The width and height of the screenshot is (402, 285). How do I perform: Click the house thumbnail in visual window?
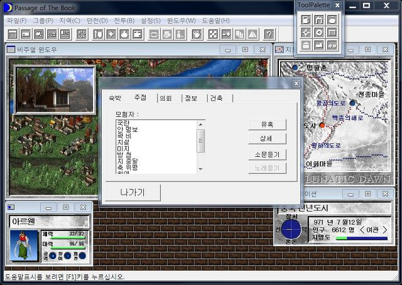55,90
